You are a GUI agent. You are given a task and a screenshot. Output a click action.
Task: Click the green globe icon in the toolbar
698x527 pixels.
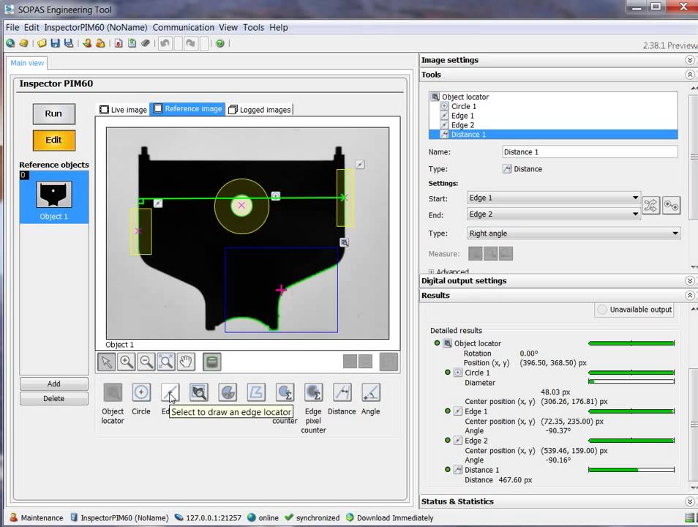tap(10, 43)
